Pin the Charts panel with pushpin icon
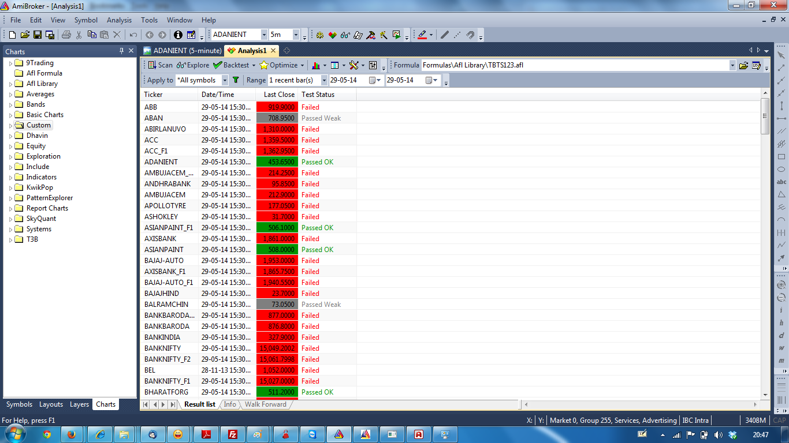 [121, 51]
